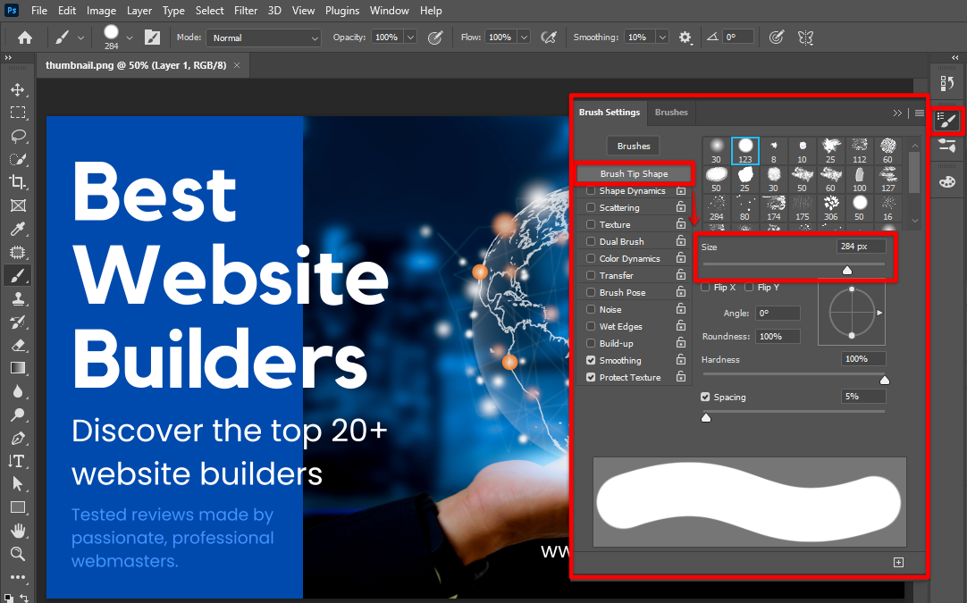The width and height of the screenshot is (967, 603).
Task: Select the Horizontal Type tool
Action: [17, 461]
